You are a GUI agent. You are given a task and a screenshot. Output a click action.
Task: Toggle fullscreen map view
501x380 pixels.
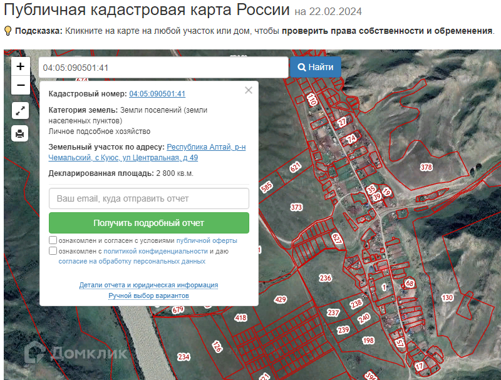(x=21, y=111)
